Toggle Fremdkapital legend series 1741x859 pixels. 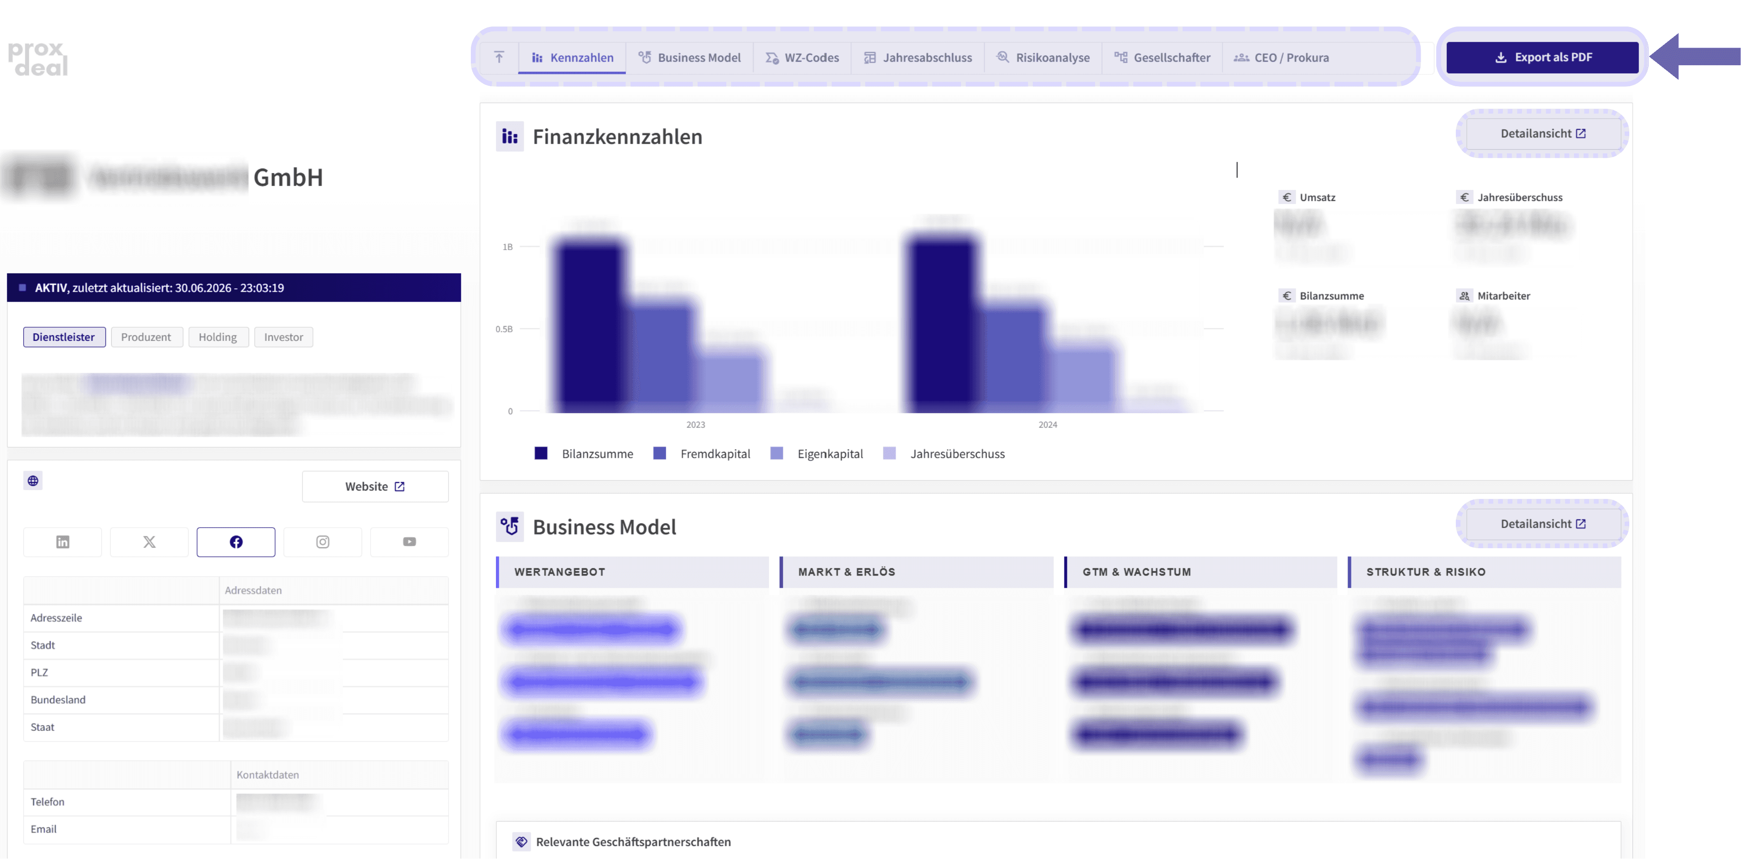click(702, 454)
